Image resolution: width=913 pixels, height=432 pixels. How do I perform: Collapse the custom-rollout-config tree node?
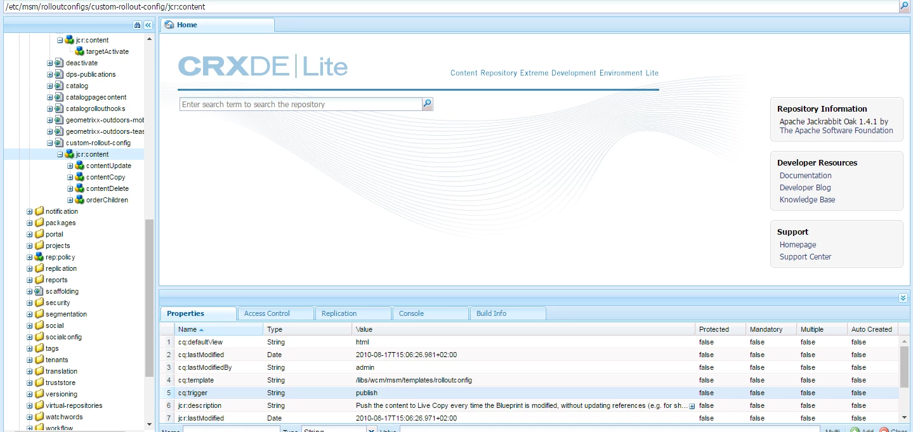50,143
